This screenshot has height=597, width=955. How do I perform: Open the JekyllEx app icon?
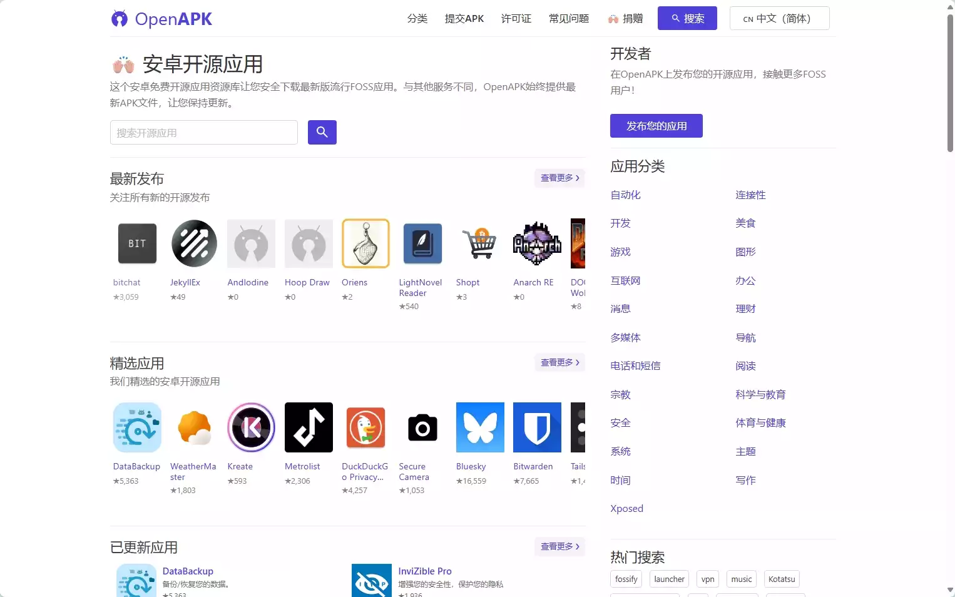point(194,243)
